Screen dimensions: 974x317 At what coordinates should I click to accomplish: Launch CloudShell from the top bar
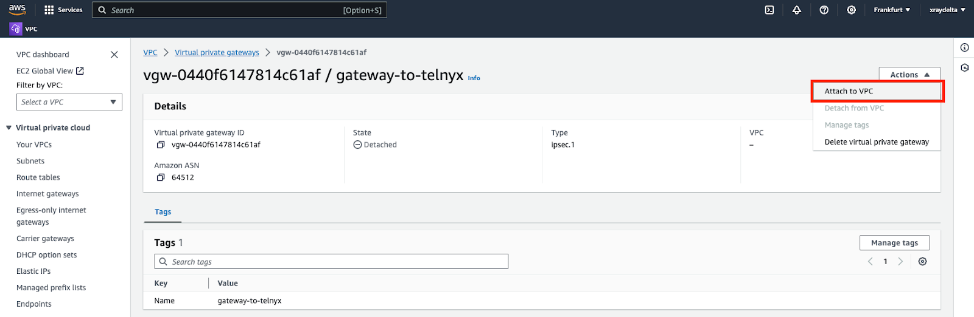769,10
